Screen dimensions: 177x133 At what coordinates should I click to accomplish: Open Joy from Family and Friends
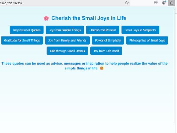67,40
